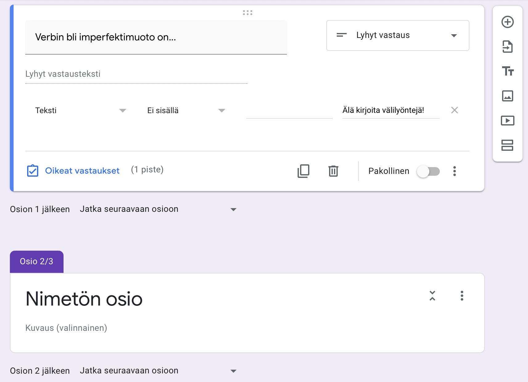Viewport: 528px width, 382px height.
Task: Click the Oikeat vastaukset answer key link
Action: [82, 171]
